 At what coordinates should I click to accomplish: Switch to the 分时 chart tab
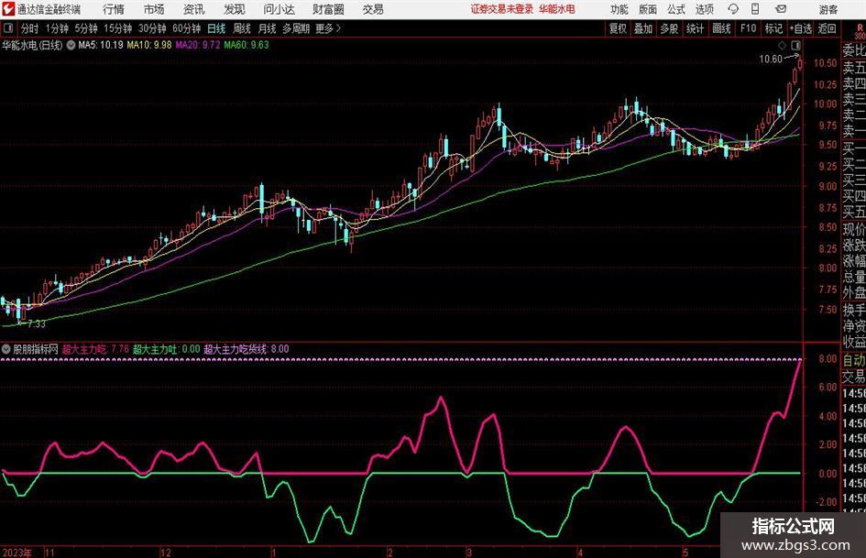pos(29,28)
